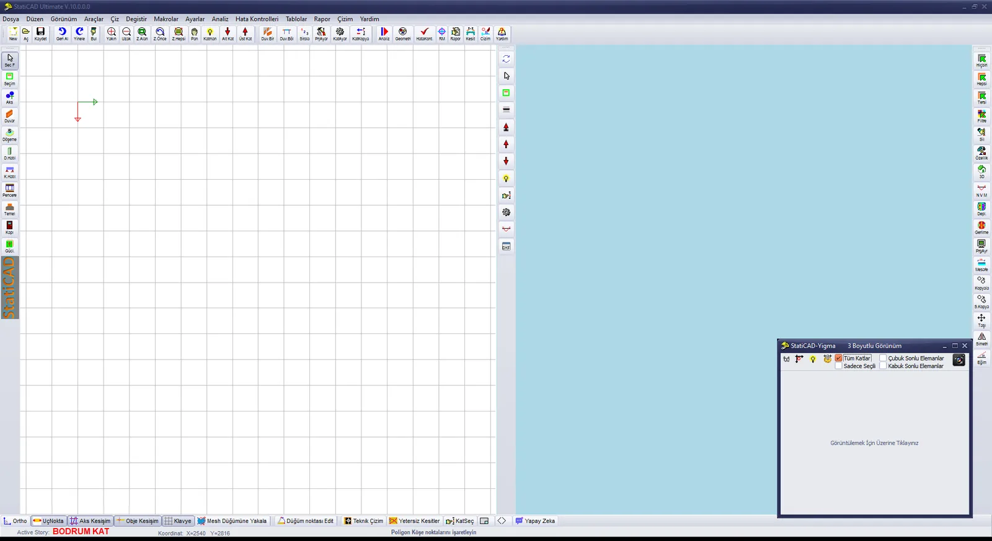Toggle UçNokta snap
This screenshot has width=992, height=541.
pos(48,521)
